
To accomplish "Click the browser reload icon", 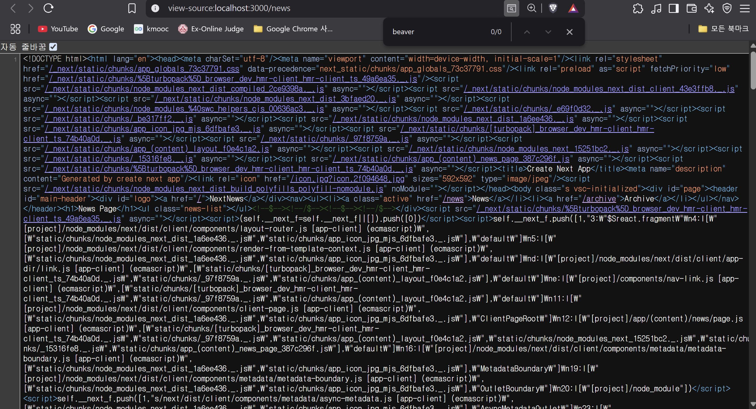I will [48, 8].
